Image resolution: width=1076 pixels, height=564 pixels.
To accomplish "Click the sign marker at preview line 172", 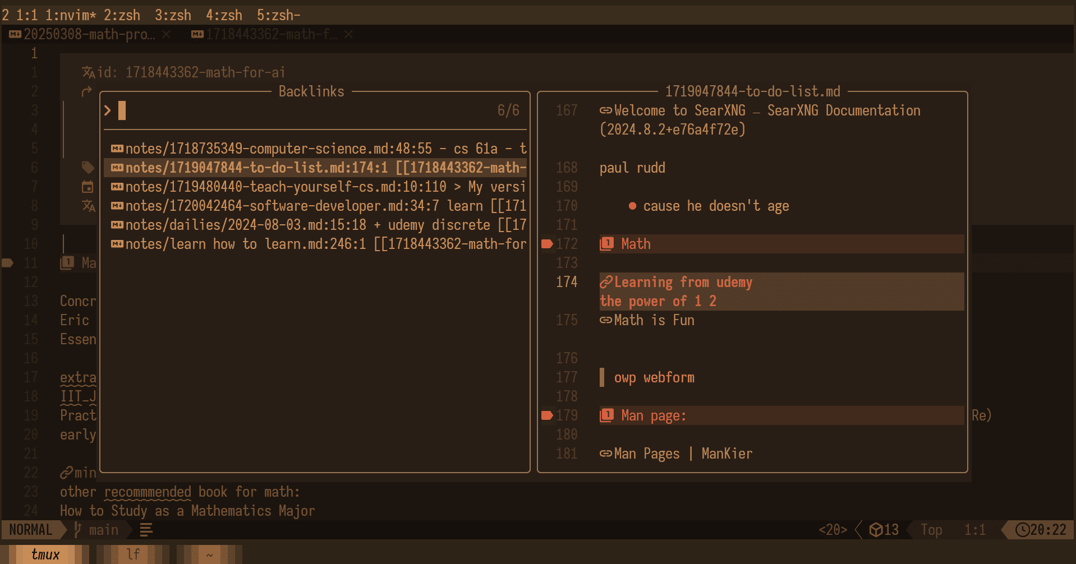I will click(547, 244).
